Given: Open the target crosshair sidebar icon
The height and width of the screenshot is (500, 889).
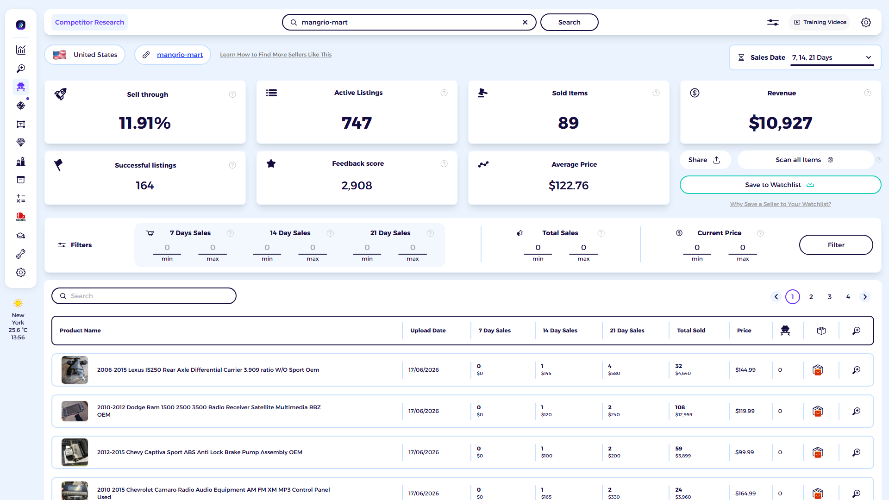Looking at the screenshot, I should [21, 106].
